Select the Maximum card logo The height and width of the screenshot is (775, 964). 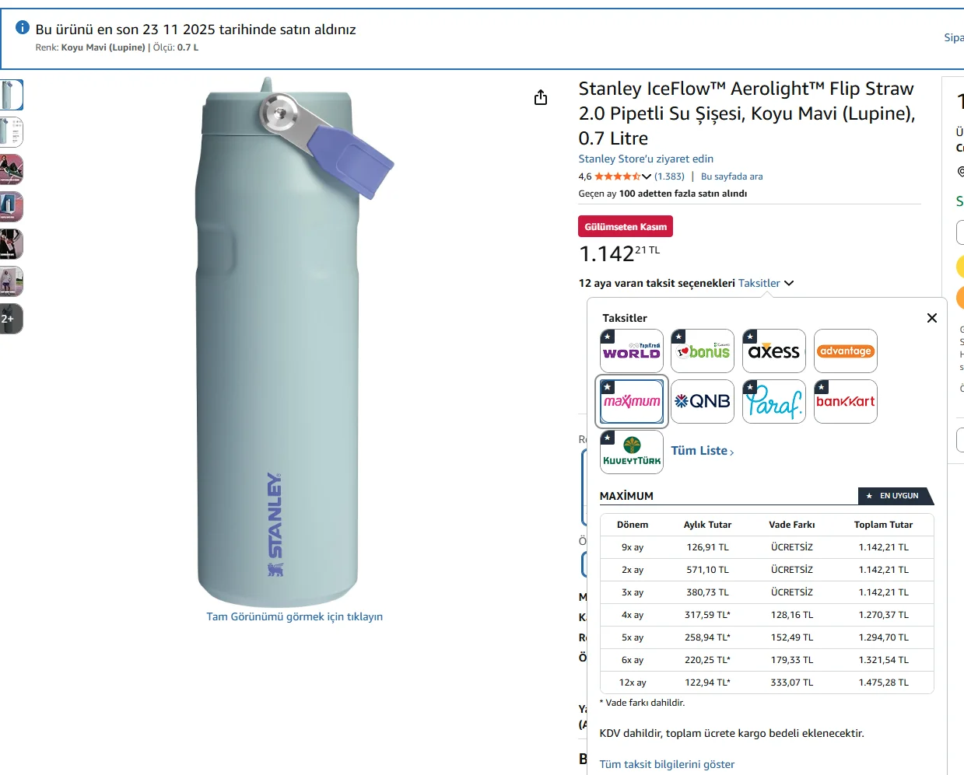[632, 401]
